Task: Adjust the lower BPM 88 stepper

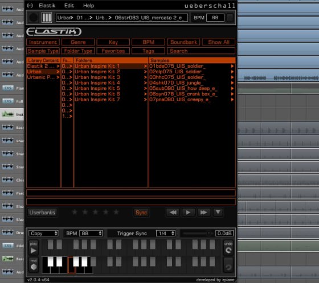Action: point(100,233)
